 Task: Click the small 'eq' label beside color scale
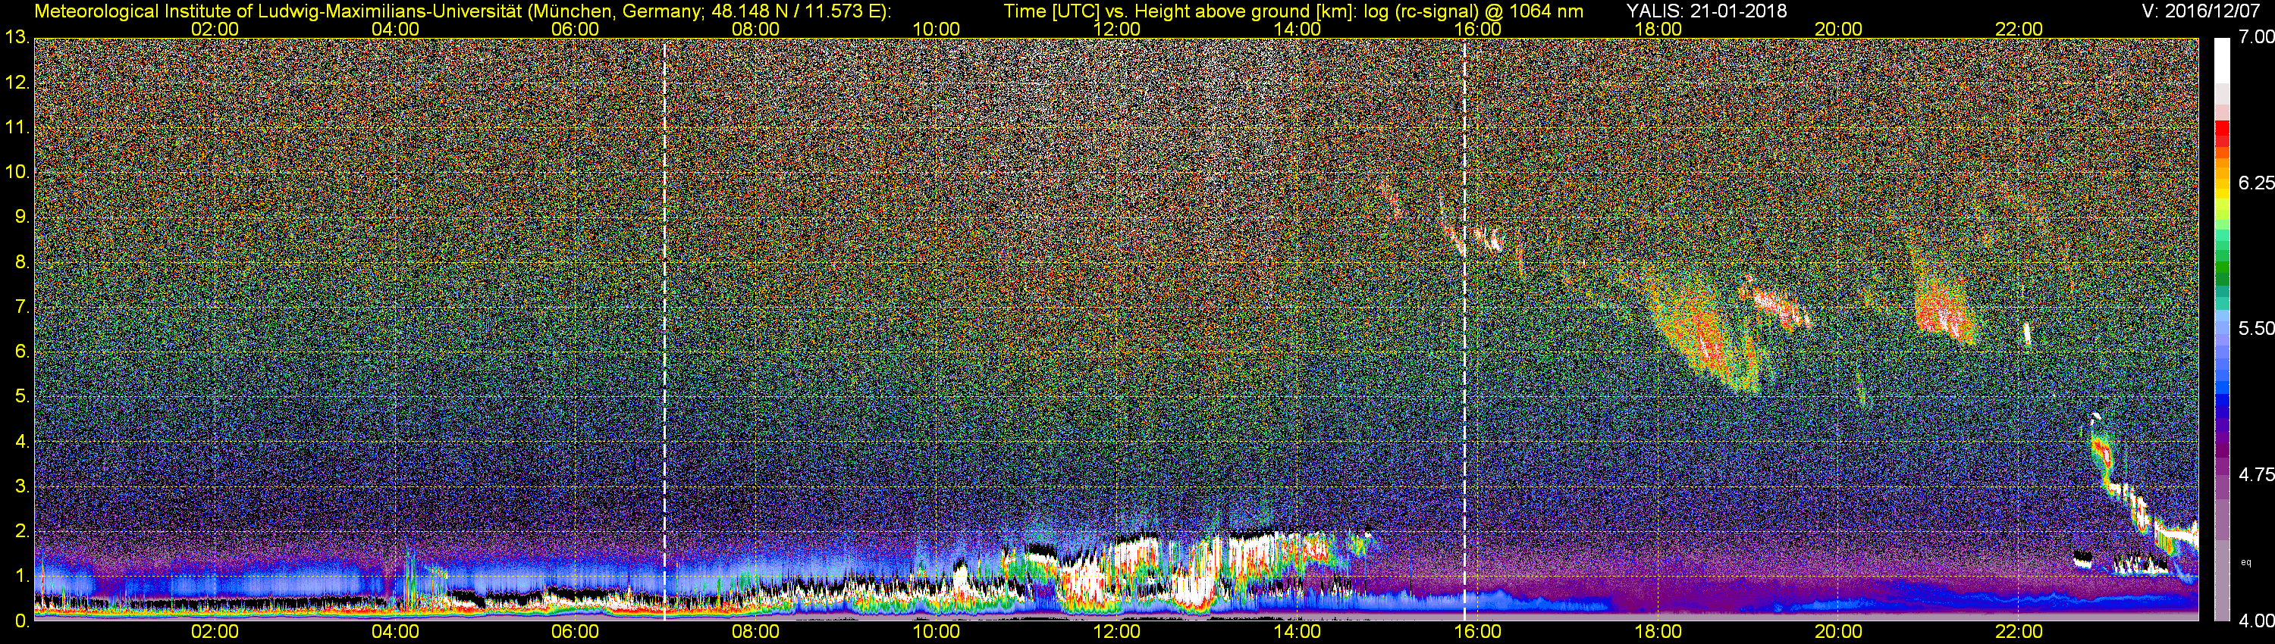click(x=2247, y=562)
